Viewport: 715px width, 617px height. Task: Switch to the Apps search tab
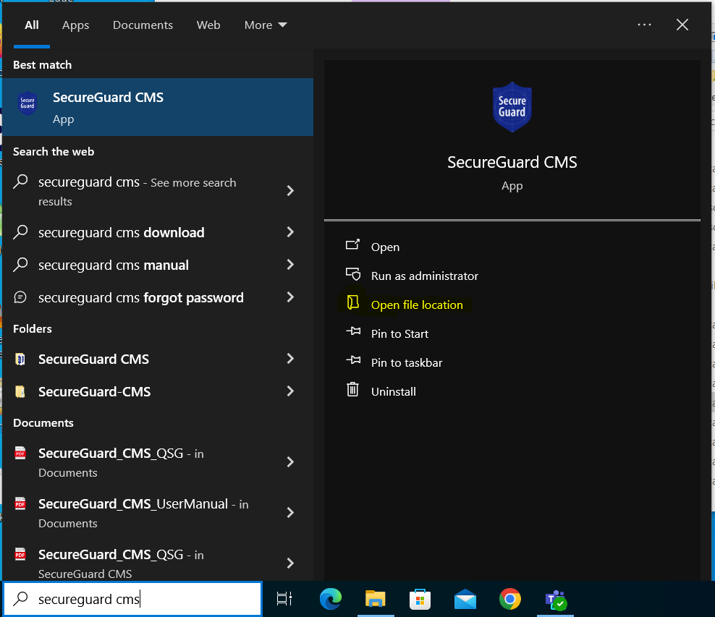[75, 25]
